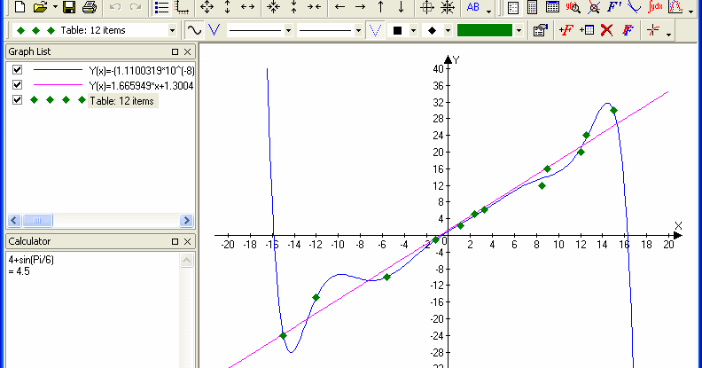Add a new table with the +table icon
Image resolution: width=702 pixels, height=368 pixels.
[x=587, y=30]
